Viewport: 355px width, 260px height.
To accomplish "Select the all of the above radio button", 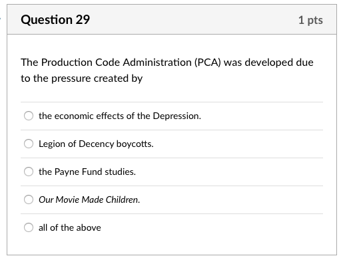I will tap(29, 227).
